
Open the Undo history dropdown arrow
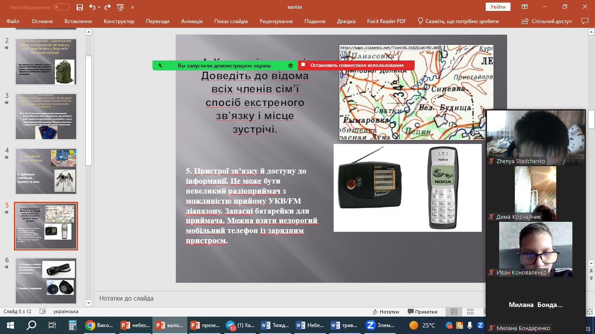(99, 7)
